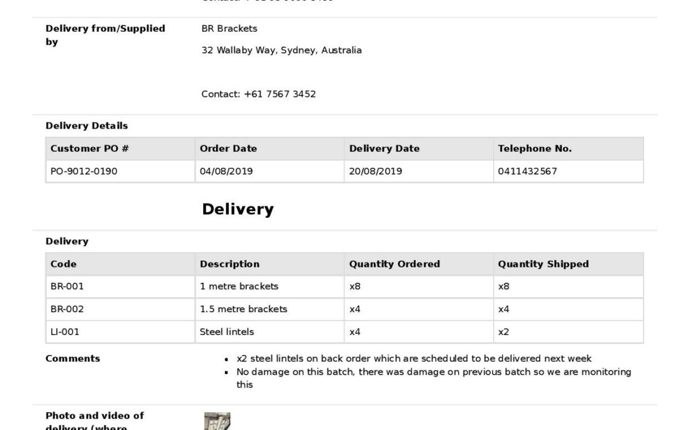The image size is (688, 430).
Task: Select the BR-001 code cell
Action: (67, 287)
